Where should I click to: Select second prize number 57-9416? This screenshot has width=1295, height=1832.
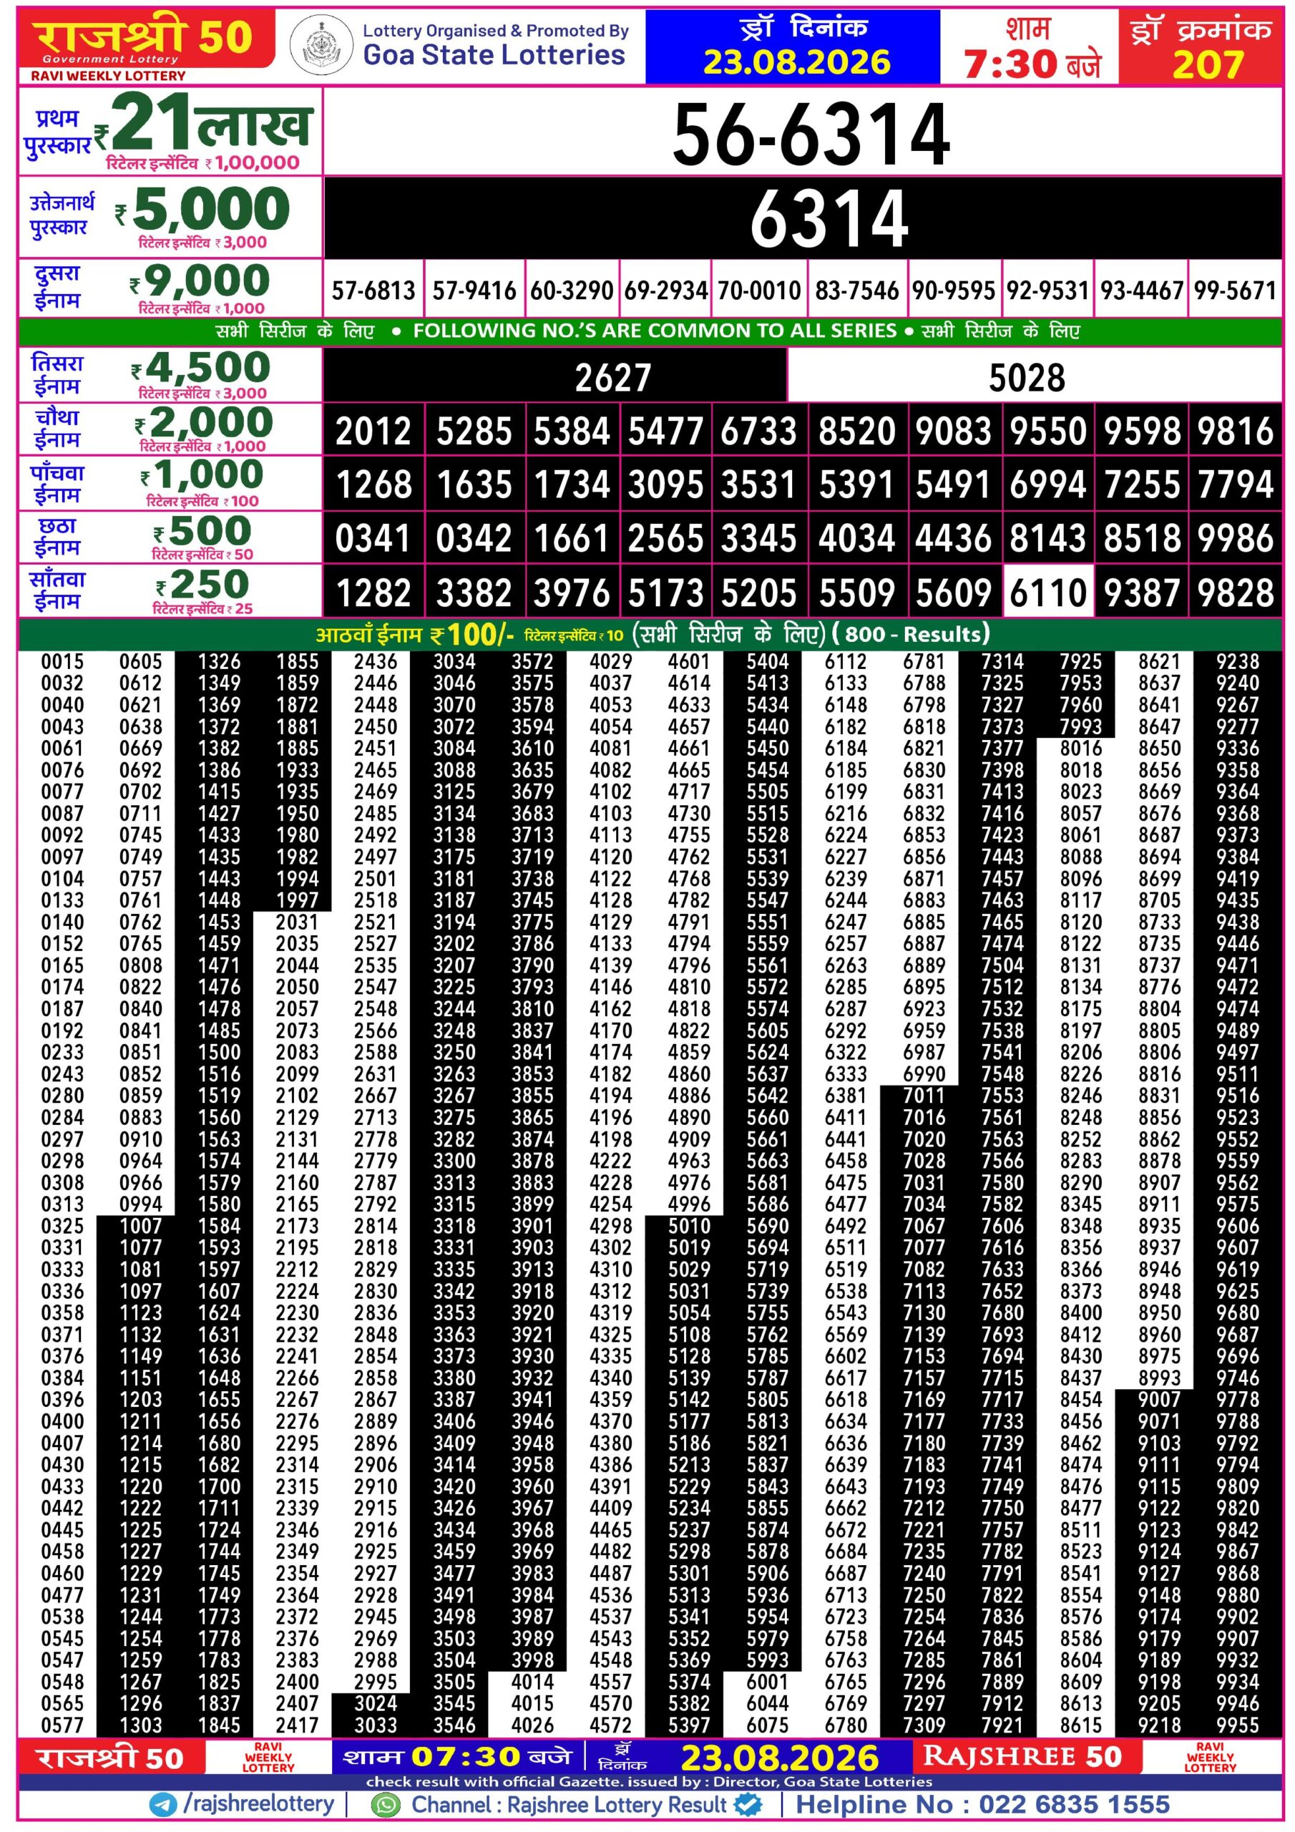tap(474, 291)
